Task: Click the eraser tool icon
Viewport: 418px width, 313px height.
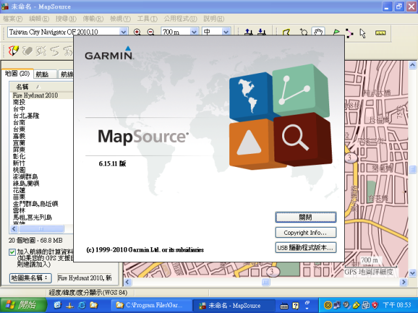Action: pyautogui.click(x=27, y=51)
